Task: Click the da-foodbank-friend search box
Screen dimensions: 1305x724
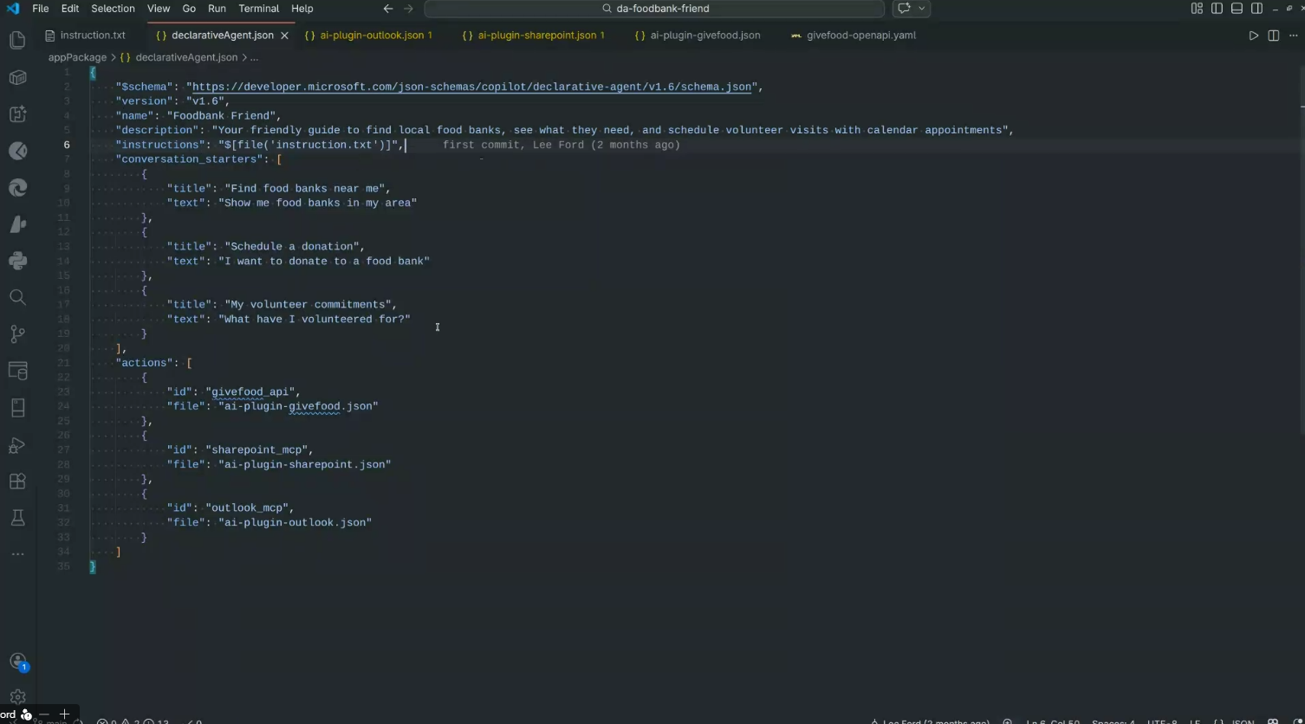Action: pos(654,9)
